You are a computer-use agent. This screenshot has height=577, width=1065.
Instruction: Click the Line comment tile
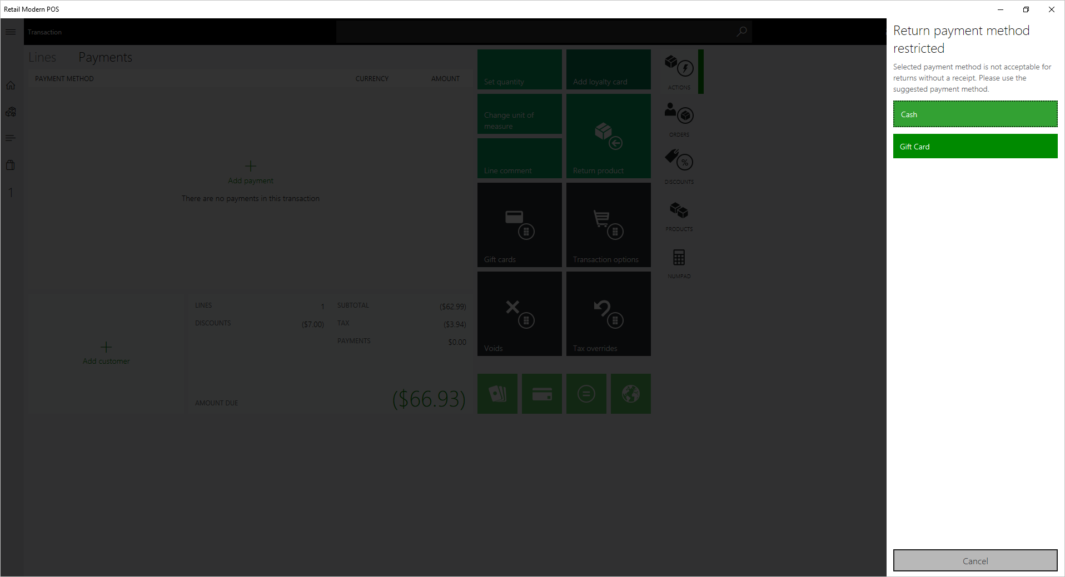pyautogui.click(x=520, y=158)
